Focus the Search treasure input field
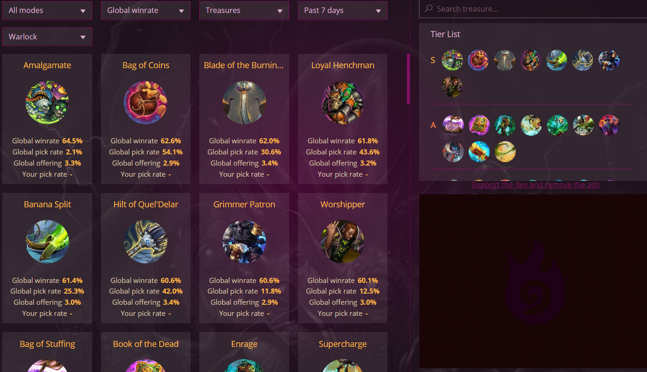647x372 pixels. coord(533,9)
